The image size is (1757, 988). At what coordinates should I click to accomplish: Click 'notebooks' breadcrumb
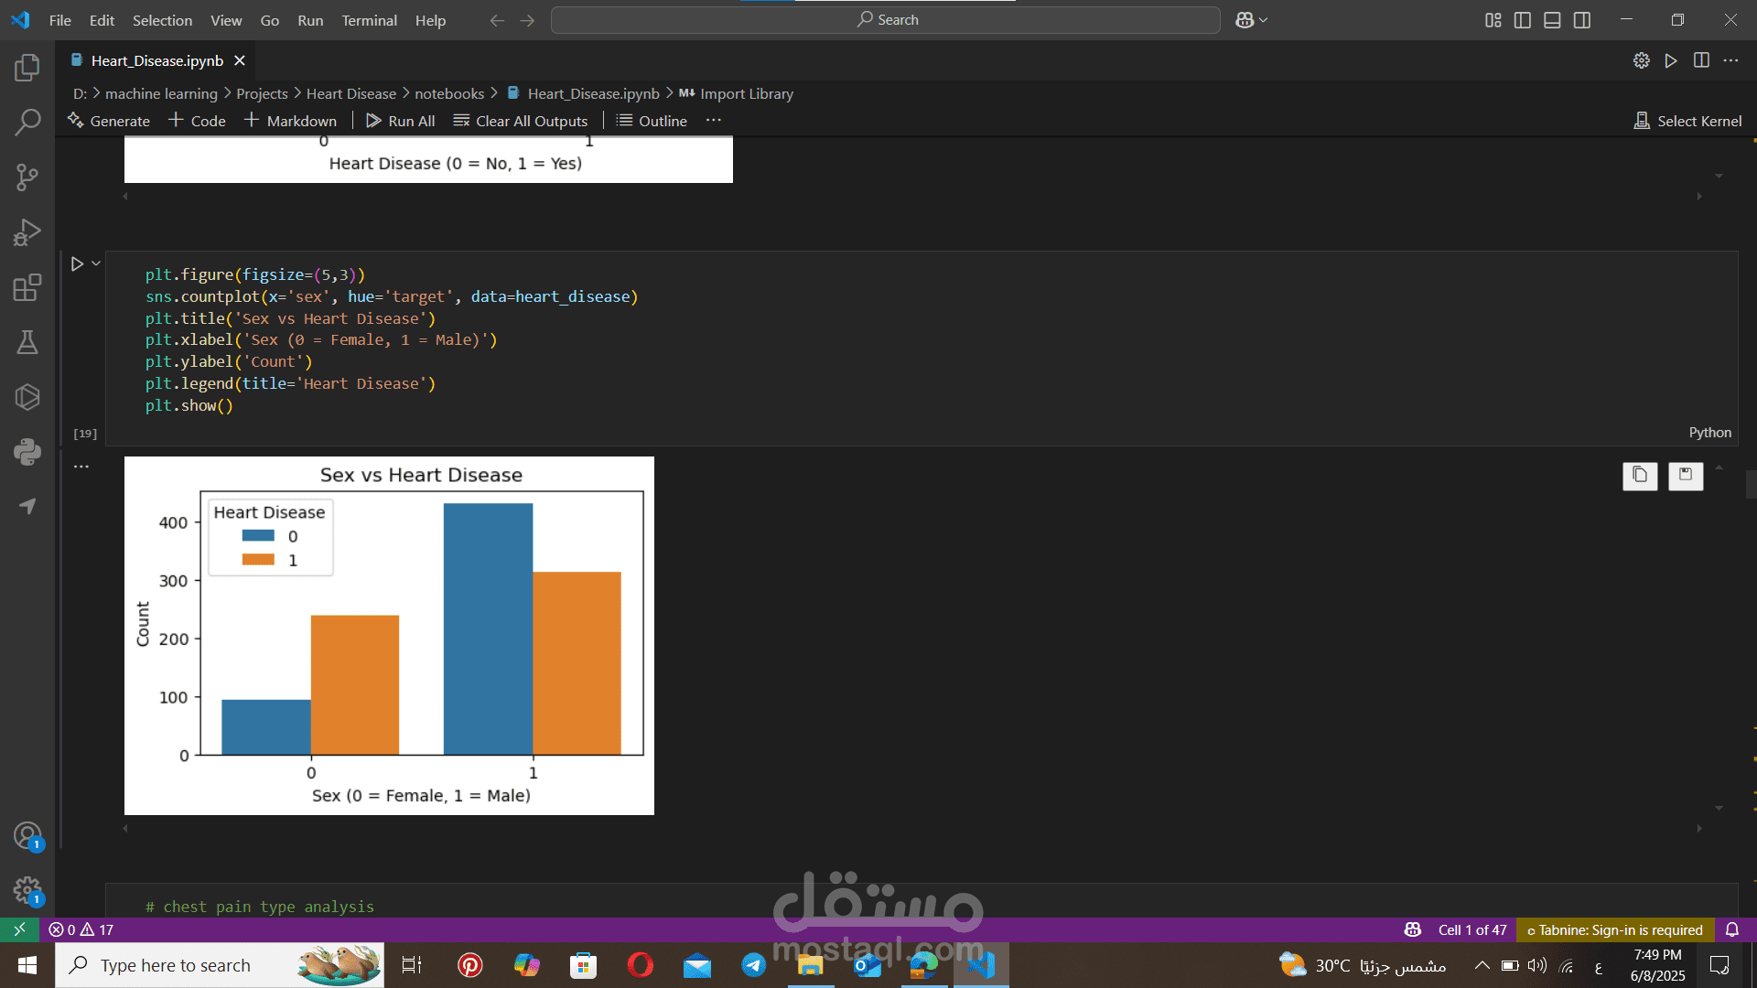click(449, 93)
